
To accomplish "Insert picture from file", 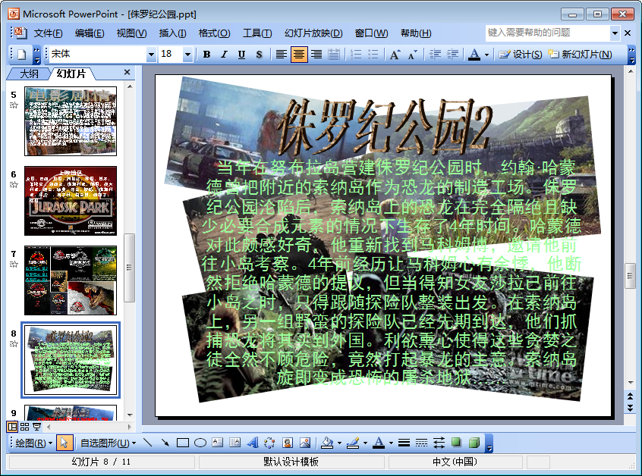I will pos(305,443).
